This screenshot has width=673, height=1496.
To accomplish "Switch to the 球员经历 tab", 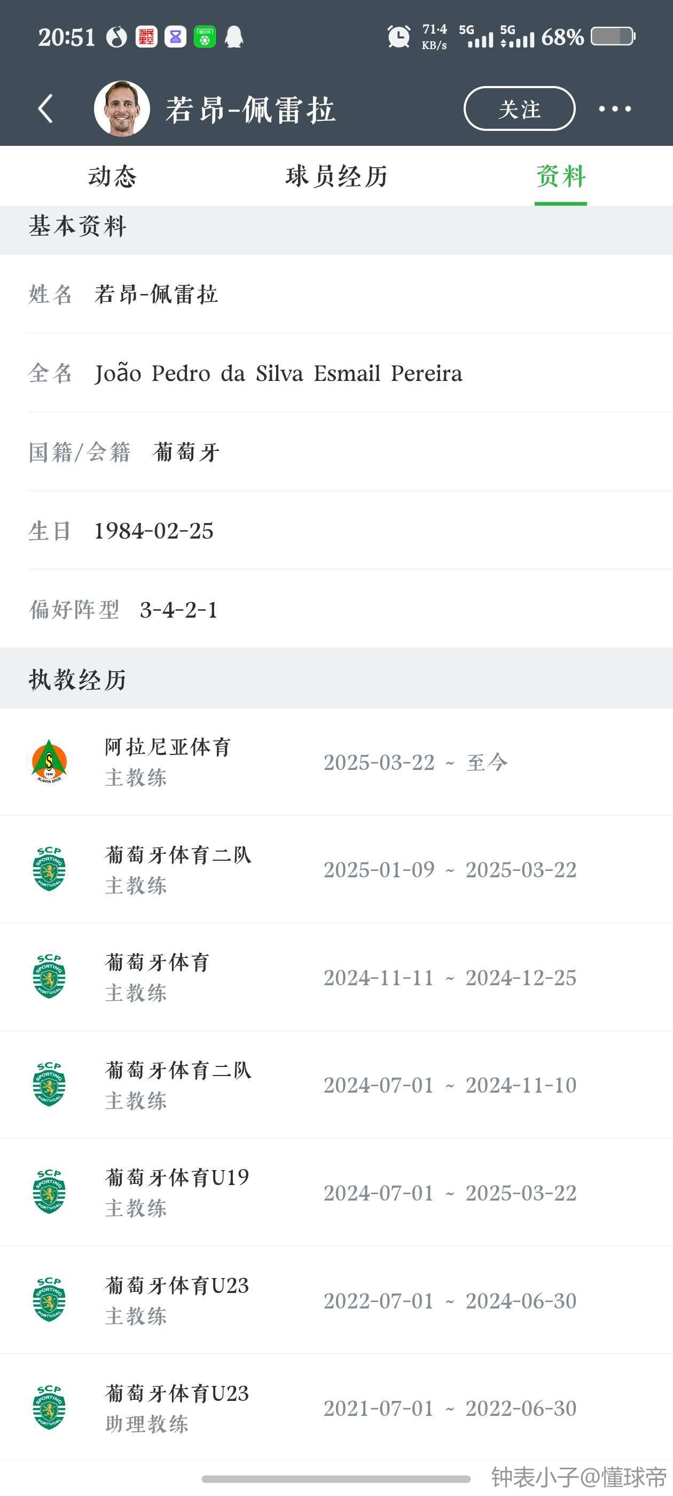I will pyautogui.click(x=336, y=176).
